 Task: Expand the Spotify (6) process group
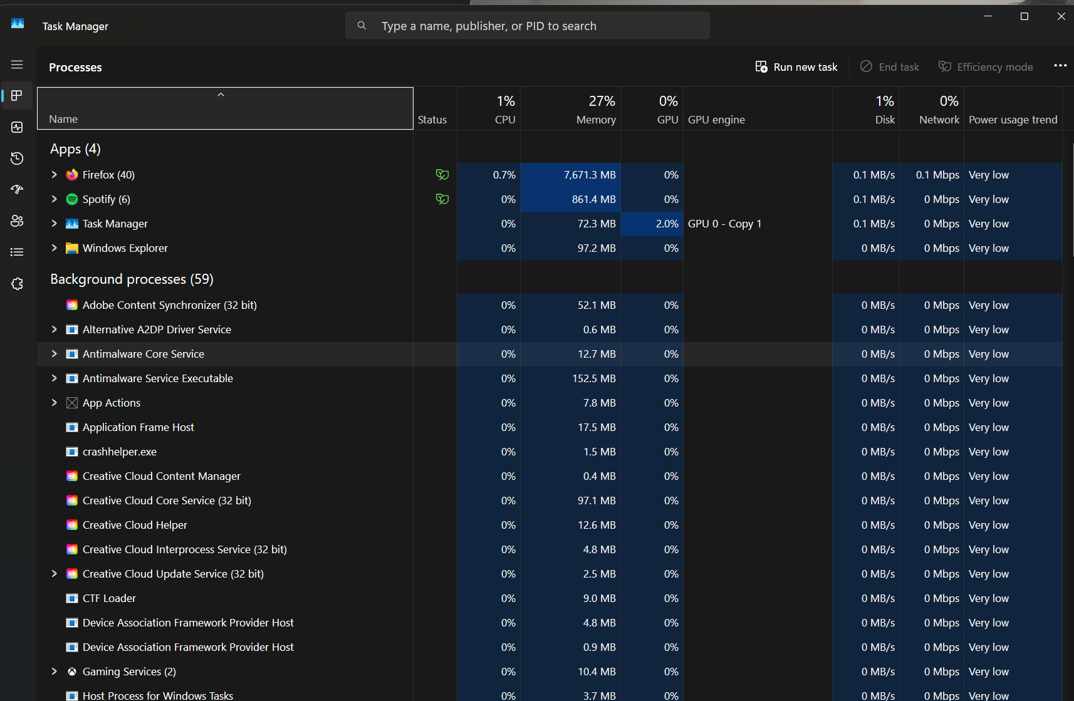pos(54,199)
